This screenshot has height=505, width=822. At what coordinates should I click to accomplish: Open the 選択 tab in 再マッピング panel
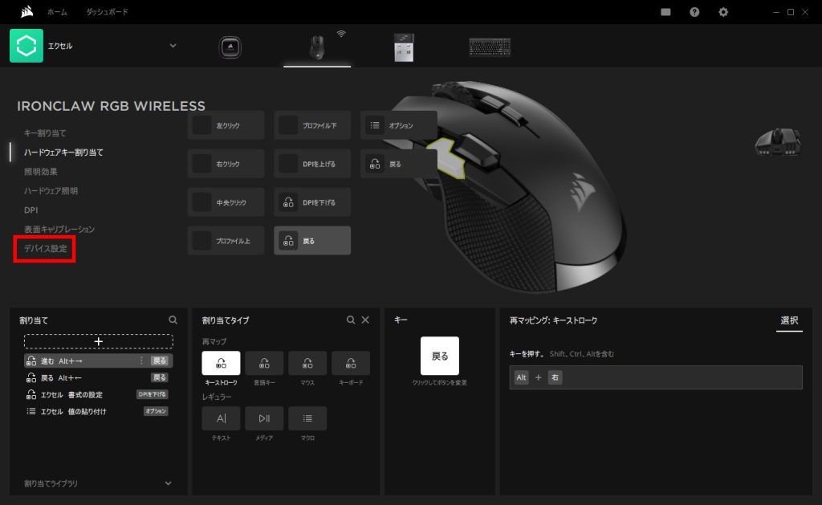pyautogui.click(x=789, y=320)
